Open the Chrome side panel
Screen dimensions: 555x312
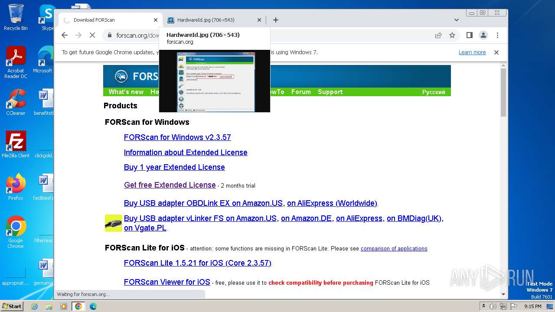coord(469,35)
